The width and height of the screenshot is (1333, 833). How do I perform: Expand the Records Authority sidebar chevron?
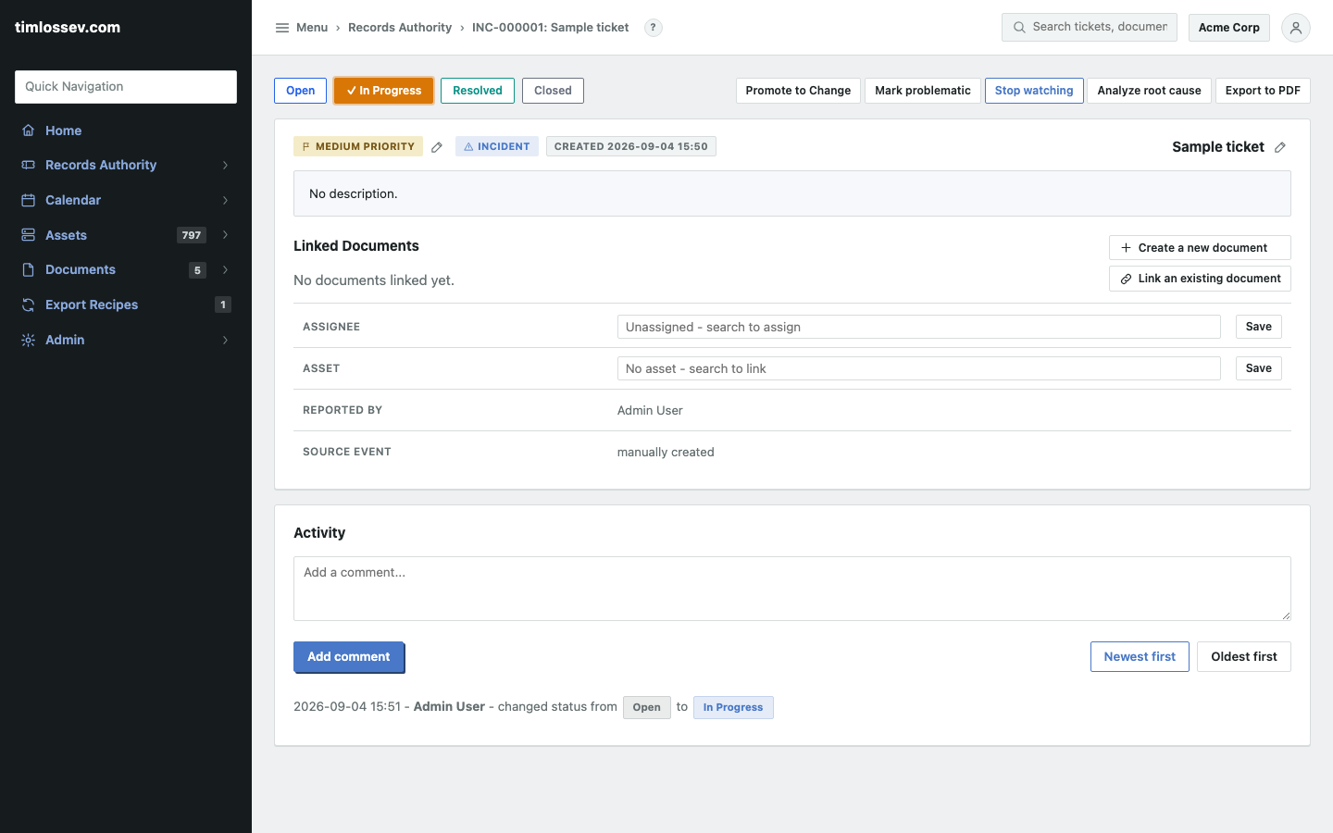pyautogui.click(x=225, y=165)
